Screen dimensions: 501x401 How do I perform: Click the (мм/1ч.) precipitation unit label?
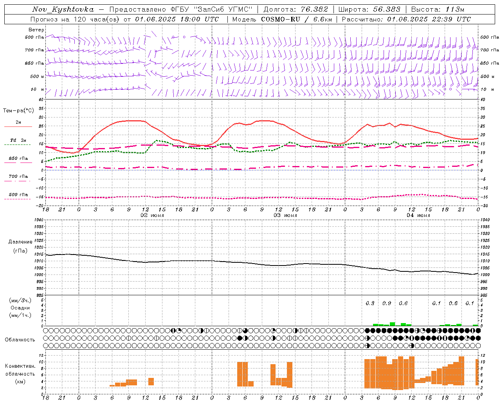20,315
